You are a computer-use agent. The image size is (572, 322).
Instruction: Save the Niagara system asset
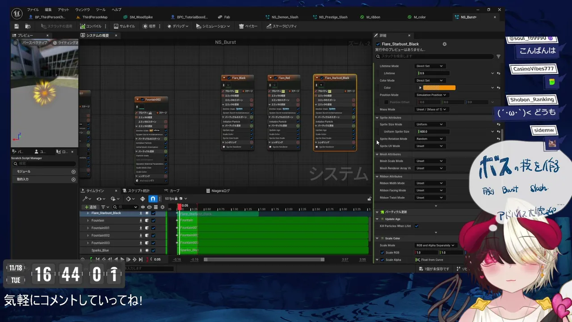[x=17, y=26]
